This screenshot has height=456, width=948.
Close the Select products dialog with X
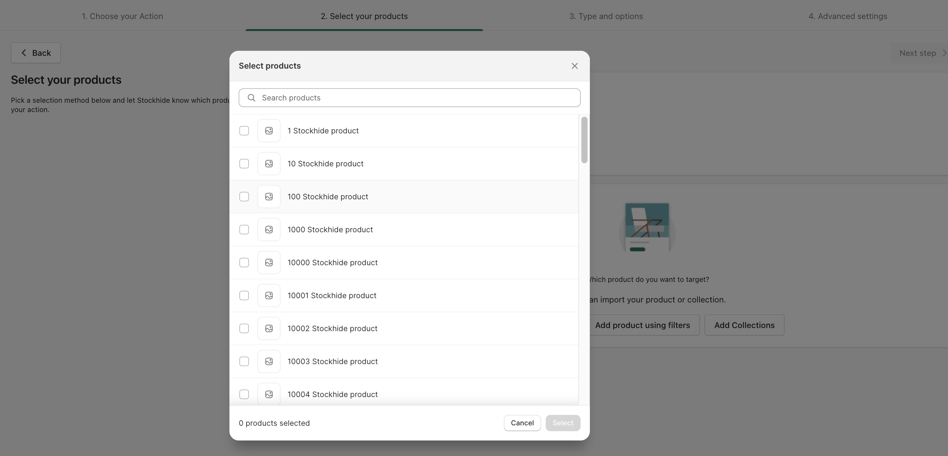coord(574,66)
